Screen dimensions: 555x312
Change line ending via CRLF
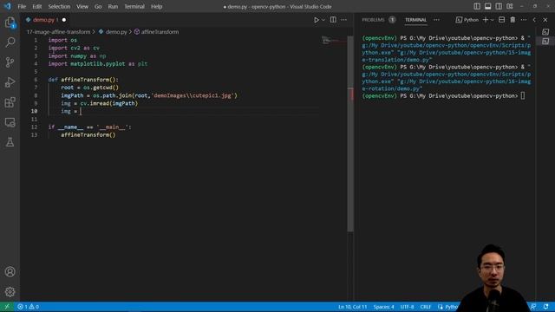[426, 307]
